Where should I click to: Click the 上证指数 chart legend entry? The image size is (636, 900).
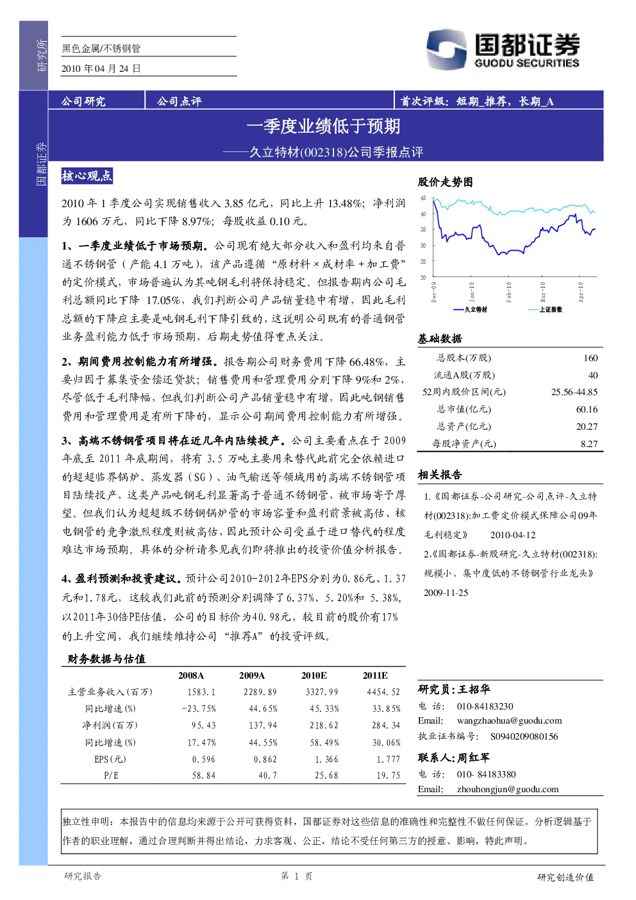click(546, 310)
